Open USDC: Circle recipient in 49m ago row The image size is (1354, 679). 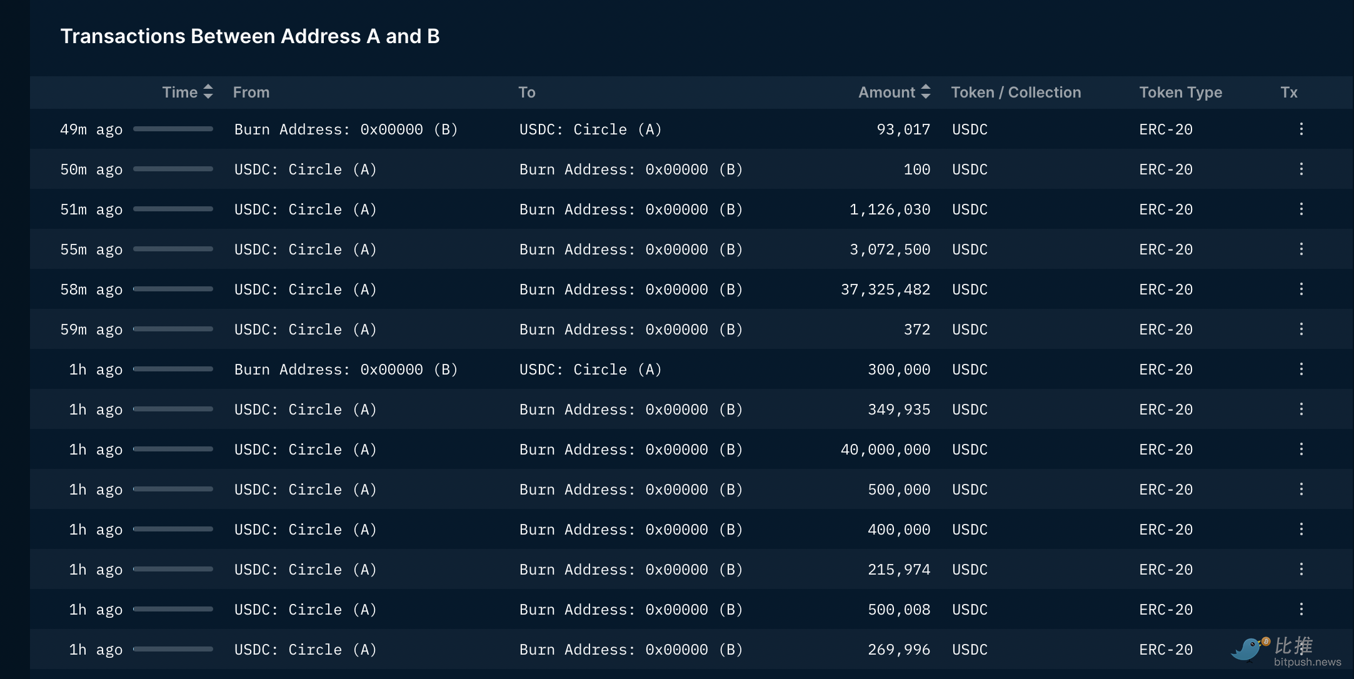(590, 129)
